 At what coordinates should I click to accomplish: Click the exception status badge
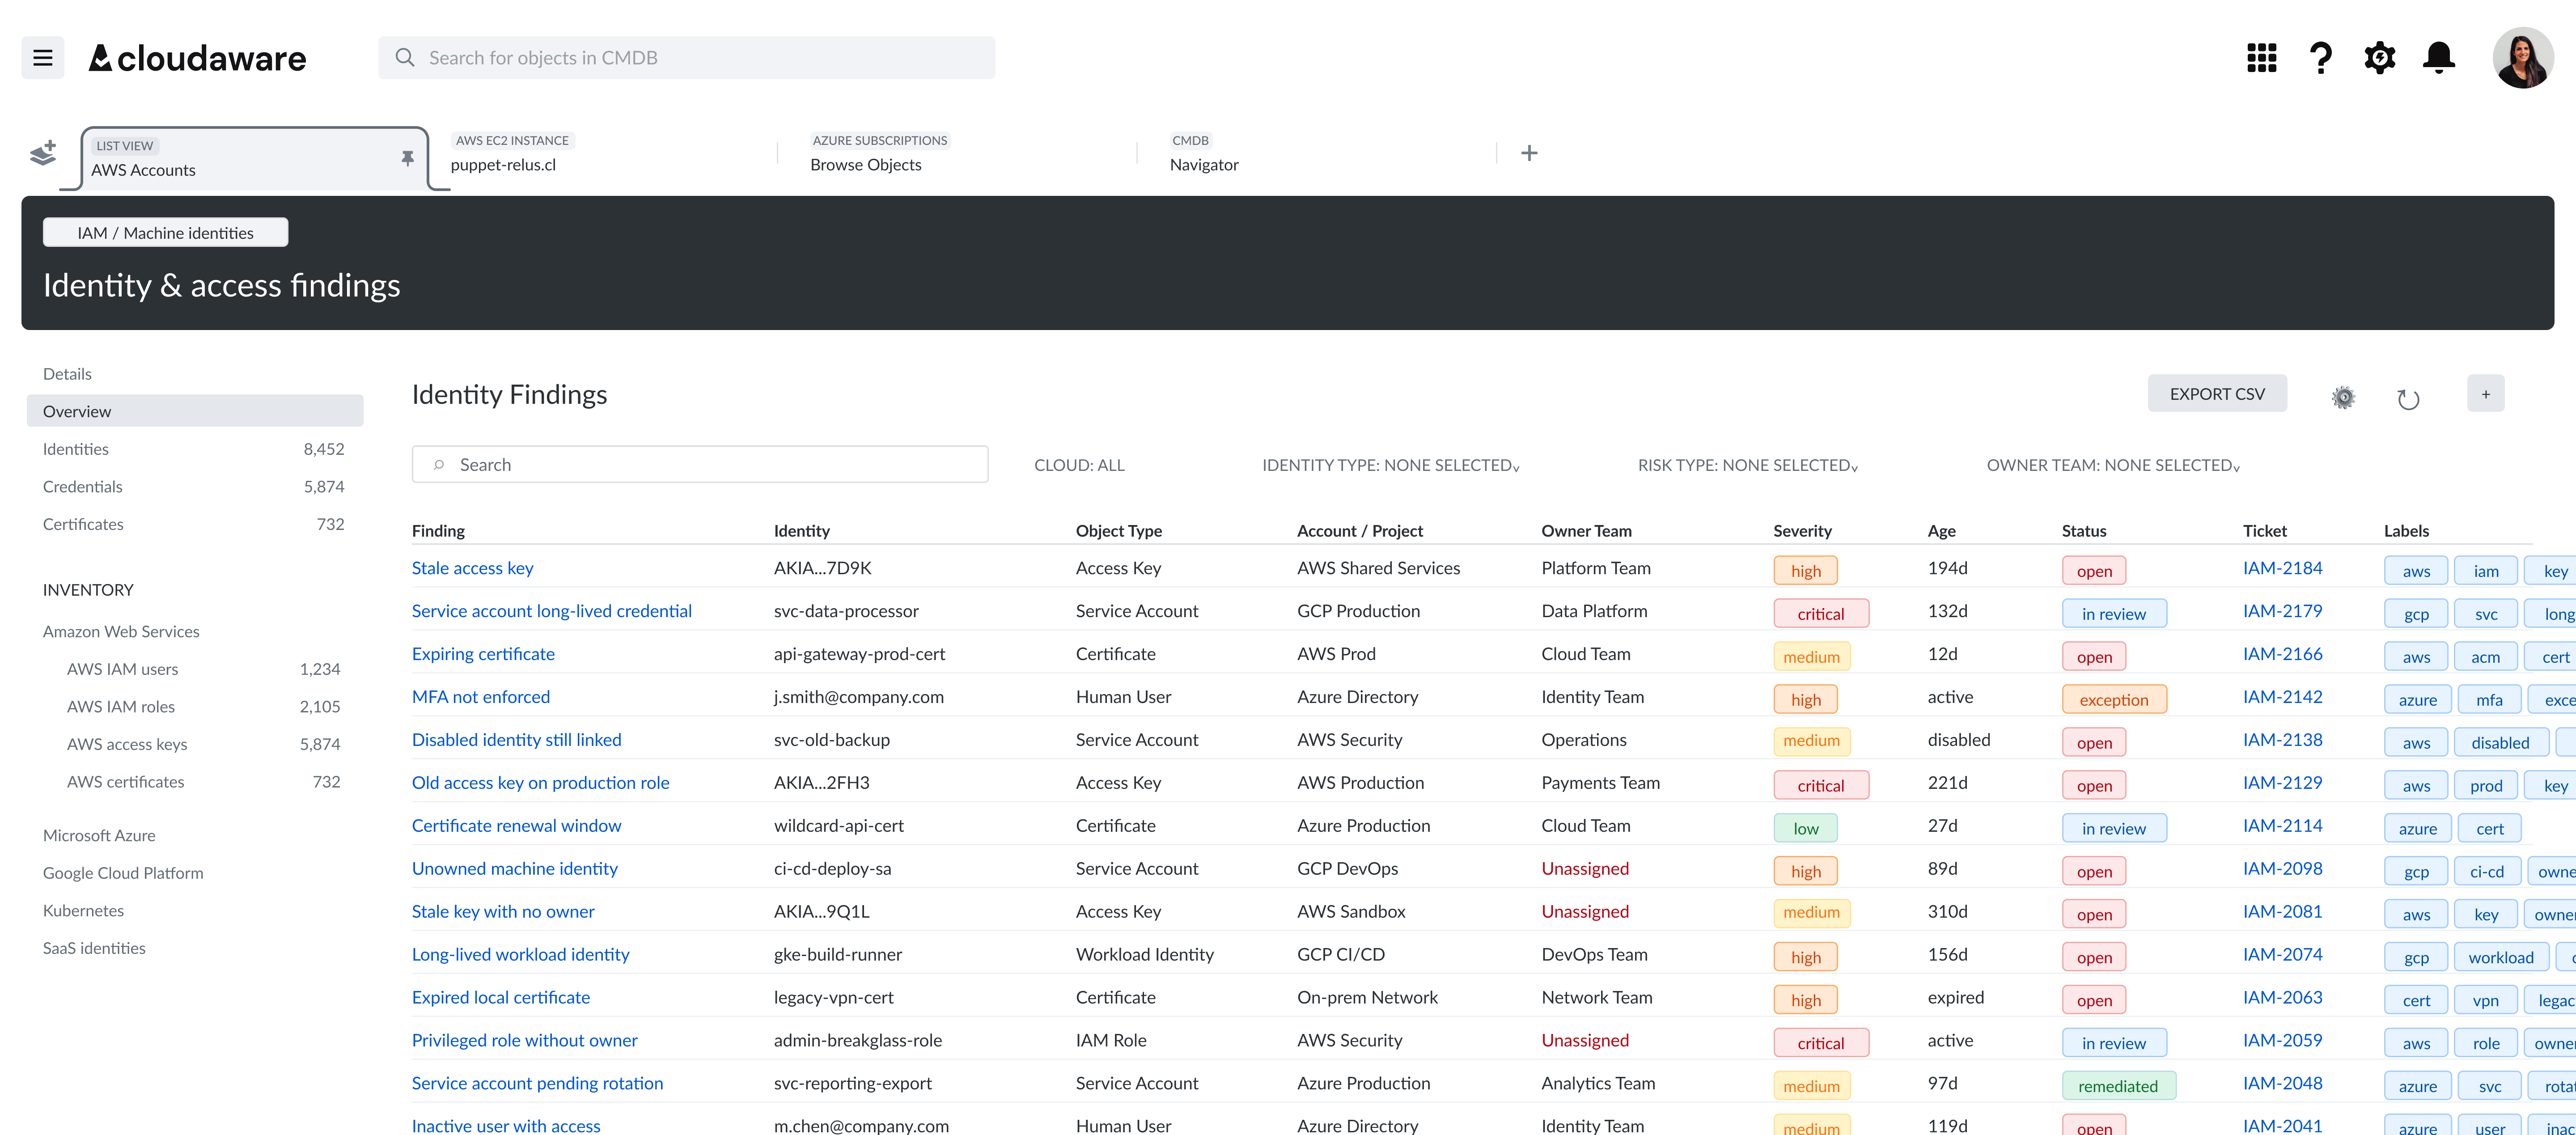(2114, 700)
